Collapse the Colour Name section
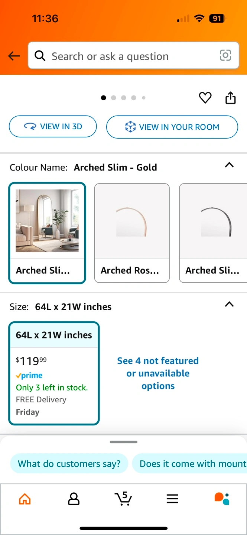The image size is (247, 535). (230, 165)
